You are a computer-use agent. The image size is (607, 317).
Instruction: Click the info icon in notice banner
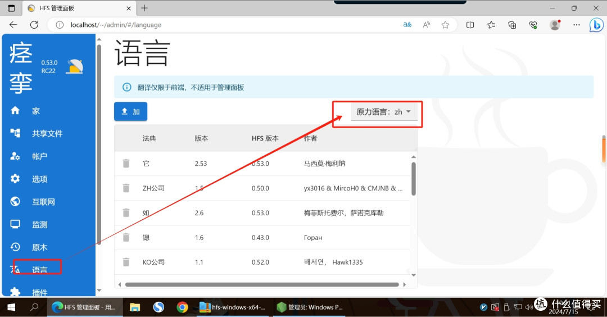126,87
